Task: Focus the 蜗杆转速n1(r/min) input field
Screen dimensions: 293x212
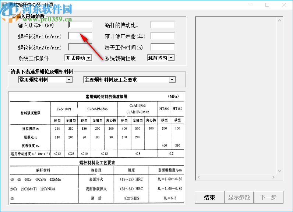Action: [x=80, y=35]
